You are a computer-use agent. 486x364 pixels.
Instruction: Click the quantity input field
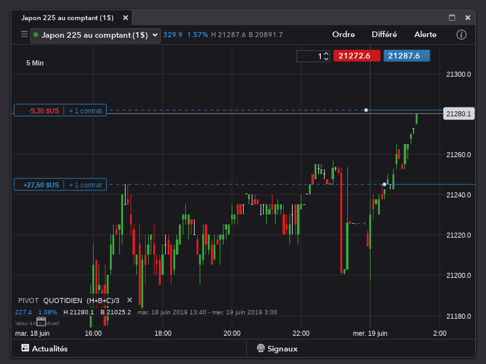coord(310,56)
